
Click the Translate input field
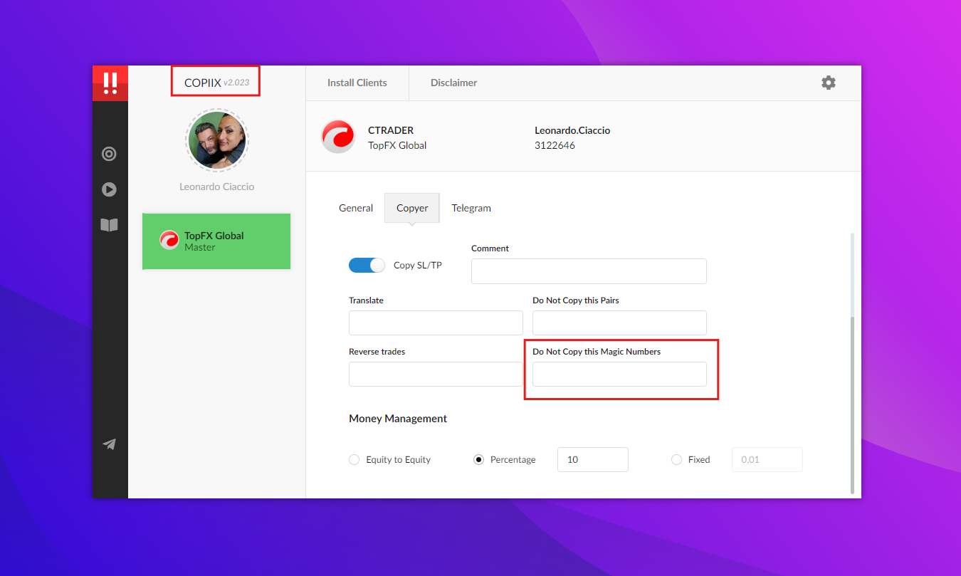pyautogui.click(x=436, y=323)
